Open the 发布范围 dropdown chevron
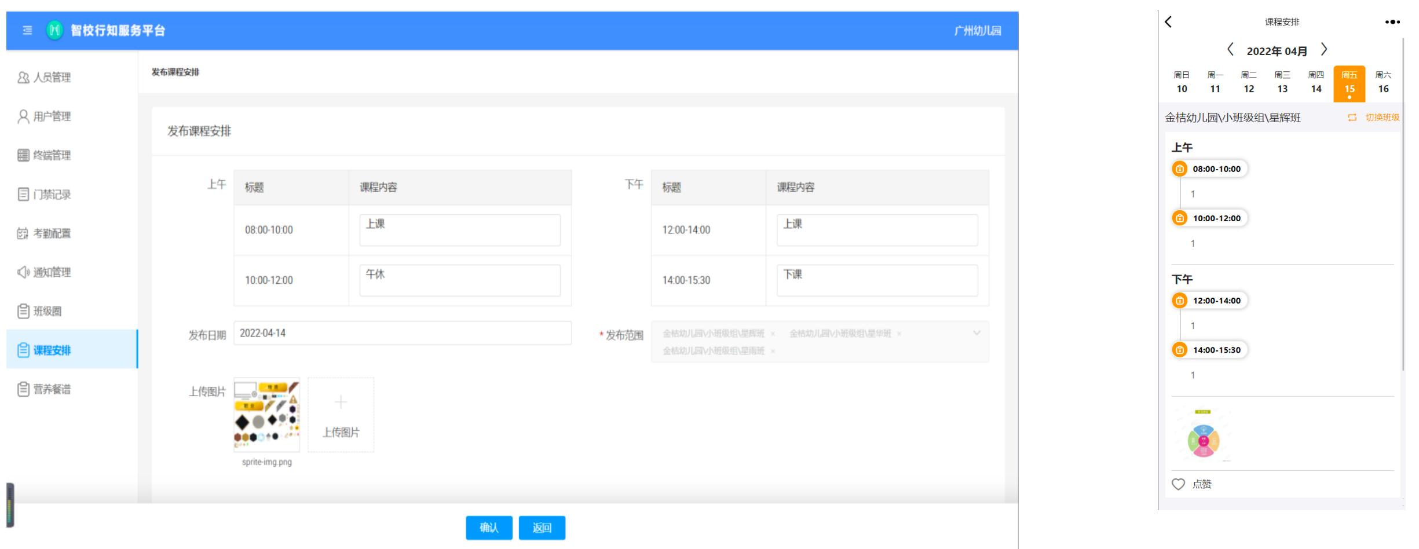This screenshot has width=1419, height=549. tap(977, 333)
